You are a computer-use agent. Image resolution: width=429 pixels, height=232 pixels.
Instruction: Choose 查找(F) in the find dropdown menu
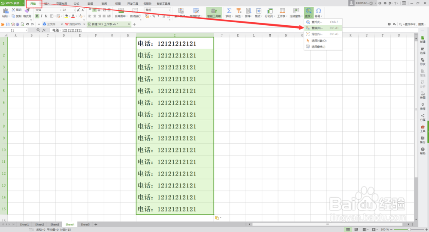tap(323, 22)
